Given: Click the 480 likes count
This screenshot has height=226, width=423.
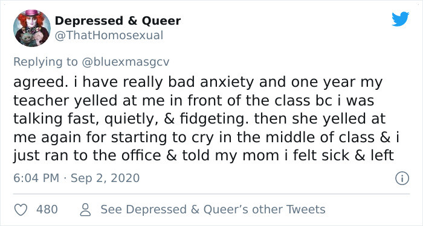Looking at the screenshot, I should tap(47, 210).
